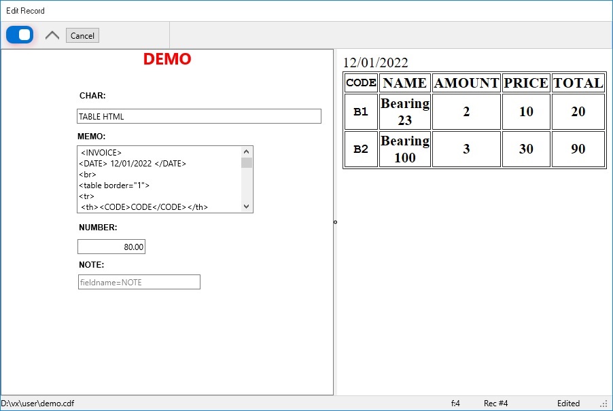The width and height of the screenshot is (613, 411).
Task: Switch off the toolbar toggle control
Action: click(x=19, y=34)
